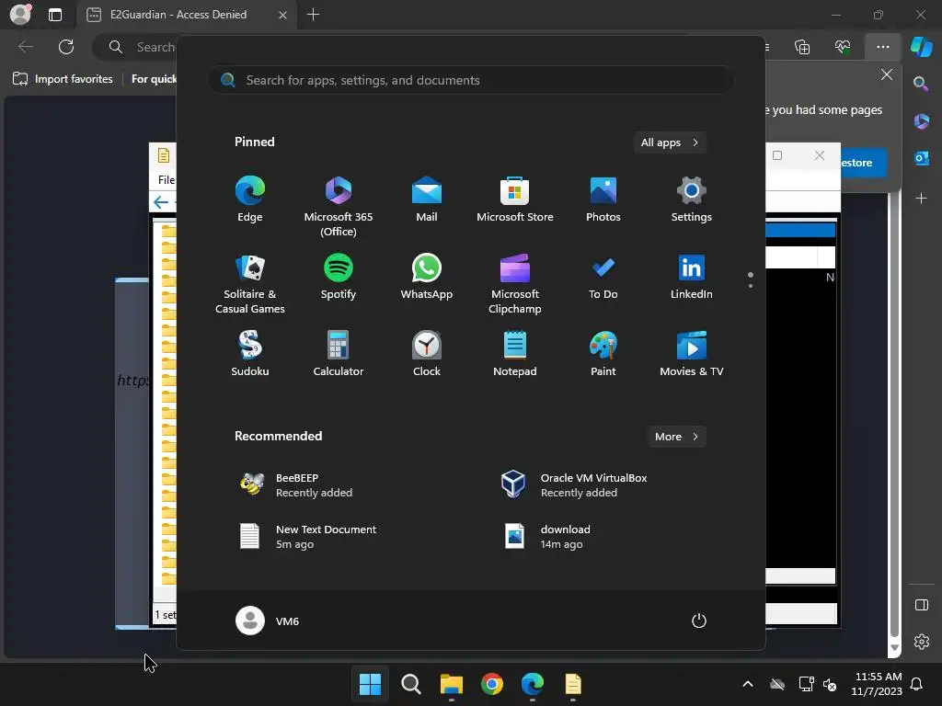Open LinkedIn

point(692,277)
